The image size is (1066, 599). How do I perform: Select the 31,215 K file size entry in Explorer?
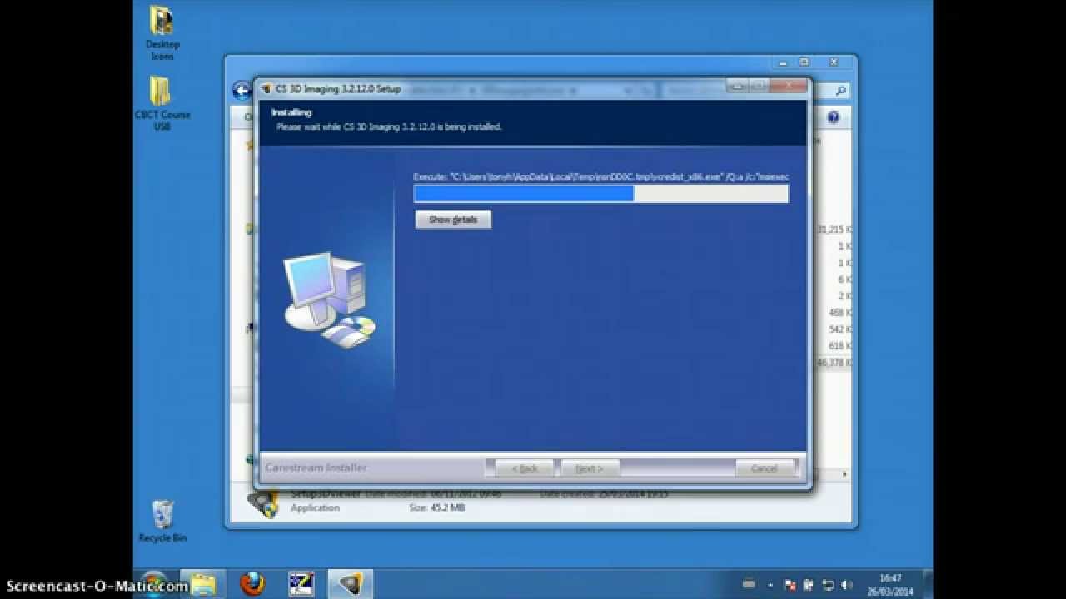coord(834,229)
